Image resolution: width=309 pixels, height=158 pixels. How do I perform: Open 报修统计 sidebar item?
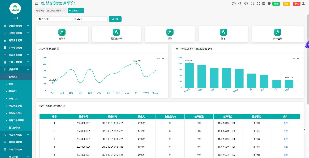click(16, 91)
